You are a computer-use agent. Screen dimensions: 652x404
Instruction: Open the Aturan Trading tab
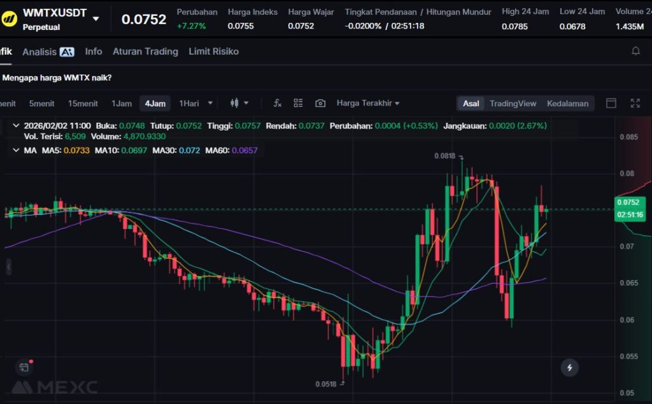click(145, 52)
